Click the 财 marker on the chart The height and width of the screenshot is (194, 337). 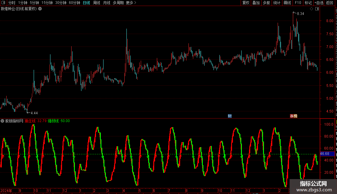pyautogui.click(x=230, y=116)
